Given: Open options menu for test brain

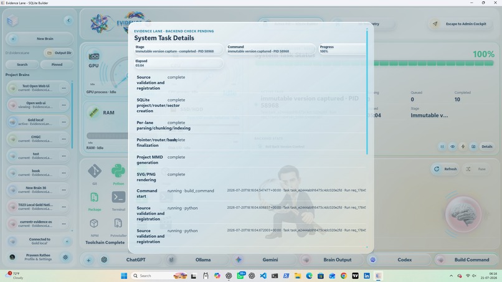Looking at the screenshot, I should [64, 156].
